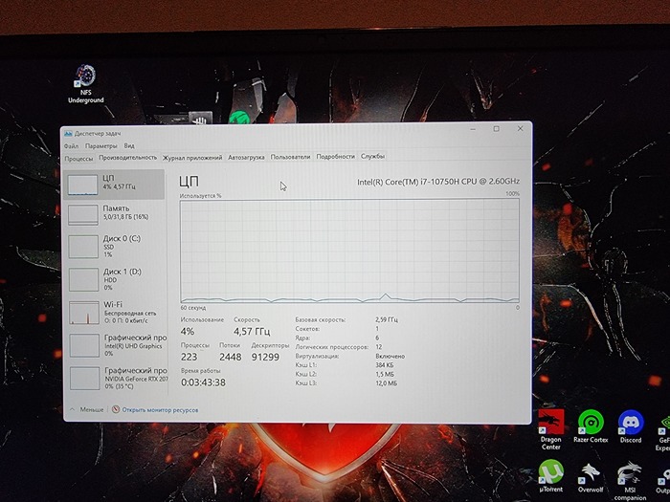Select Диск 0 (C:) SSD entry
The height and width of the screenshot is (502, 670).
click(x=115, y=247)
